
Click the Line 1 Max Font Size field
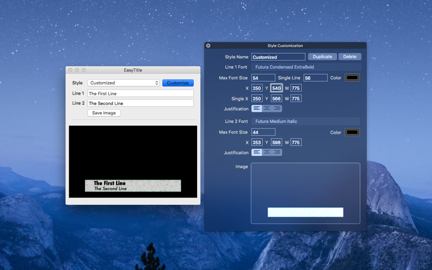[263, 78]
